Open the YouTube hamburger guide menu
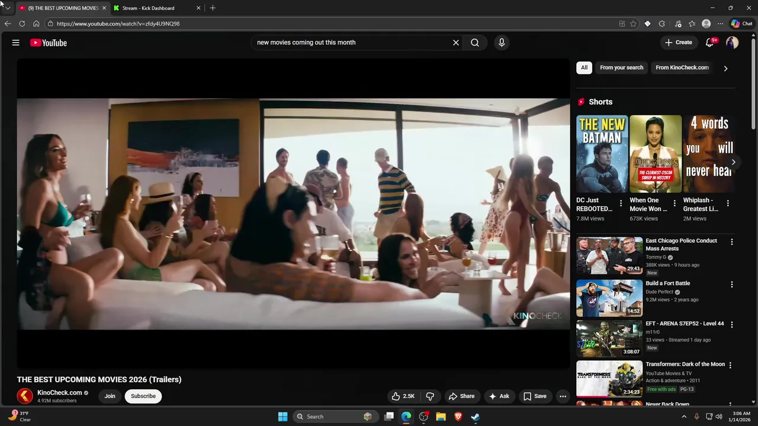The width and height of the screenshot is (758, 426). click(16, 43)
